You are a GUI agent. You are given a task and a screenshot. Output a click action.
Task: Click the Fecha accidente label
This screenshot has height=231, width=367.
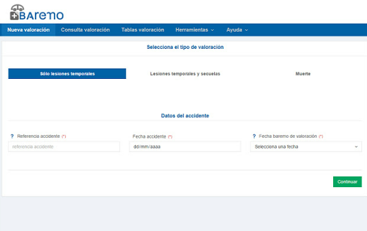tap(149, 136)
